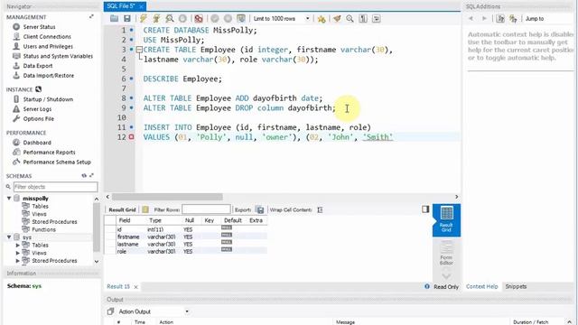Toggle result side panel icon
This screenshot has width=578, height=325.
pos(425,209)
